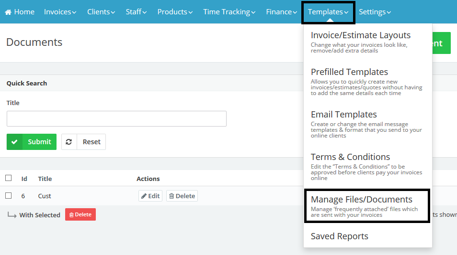Click the Home house icon

tap(8, 12)
